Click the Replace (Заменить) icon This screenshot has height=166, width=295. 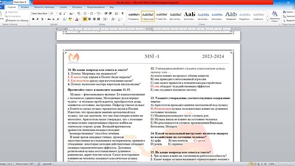point(284,16)
